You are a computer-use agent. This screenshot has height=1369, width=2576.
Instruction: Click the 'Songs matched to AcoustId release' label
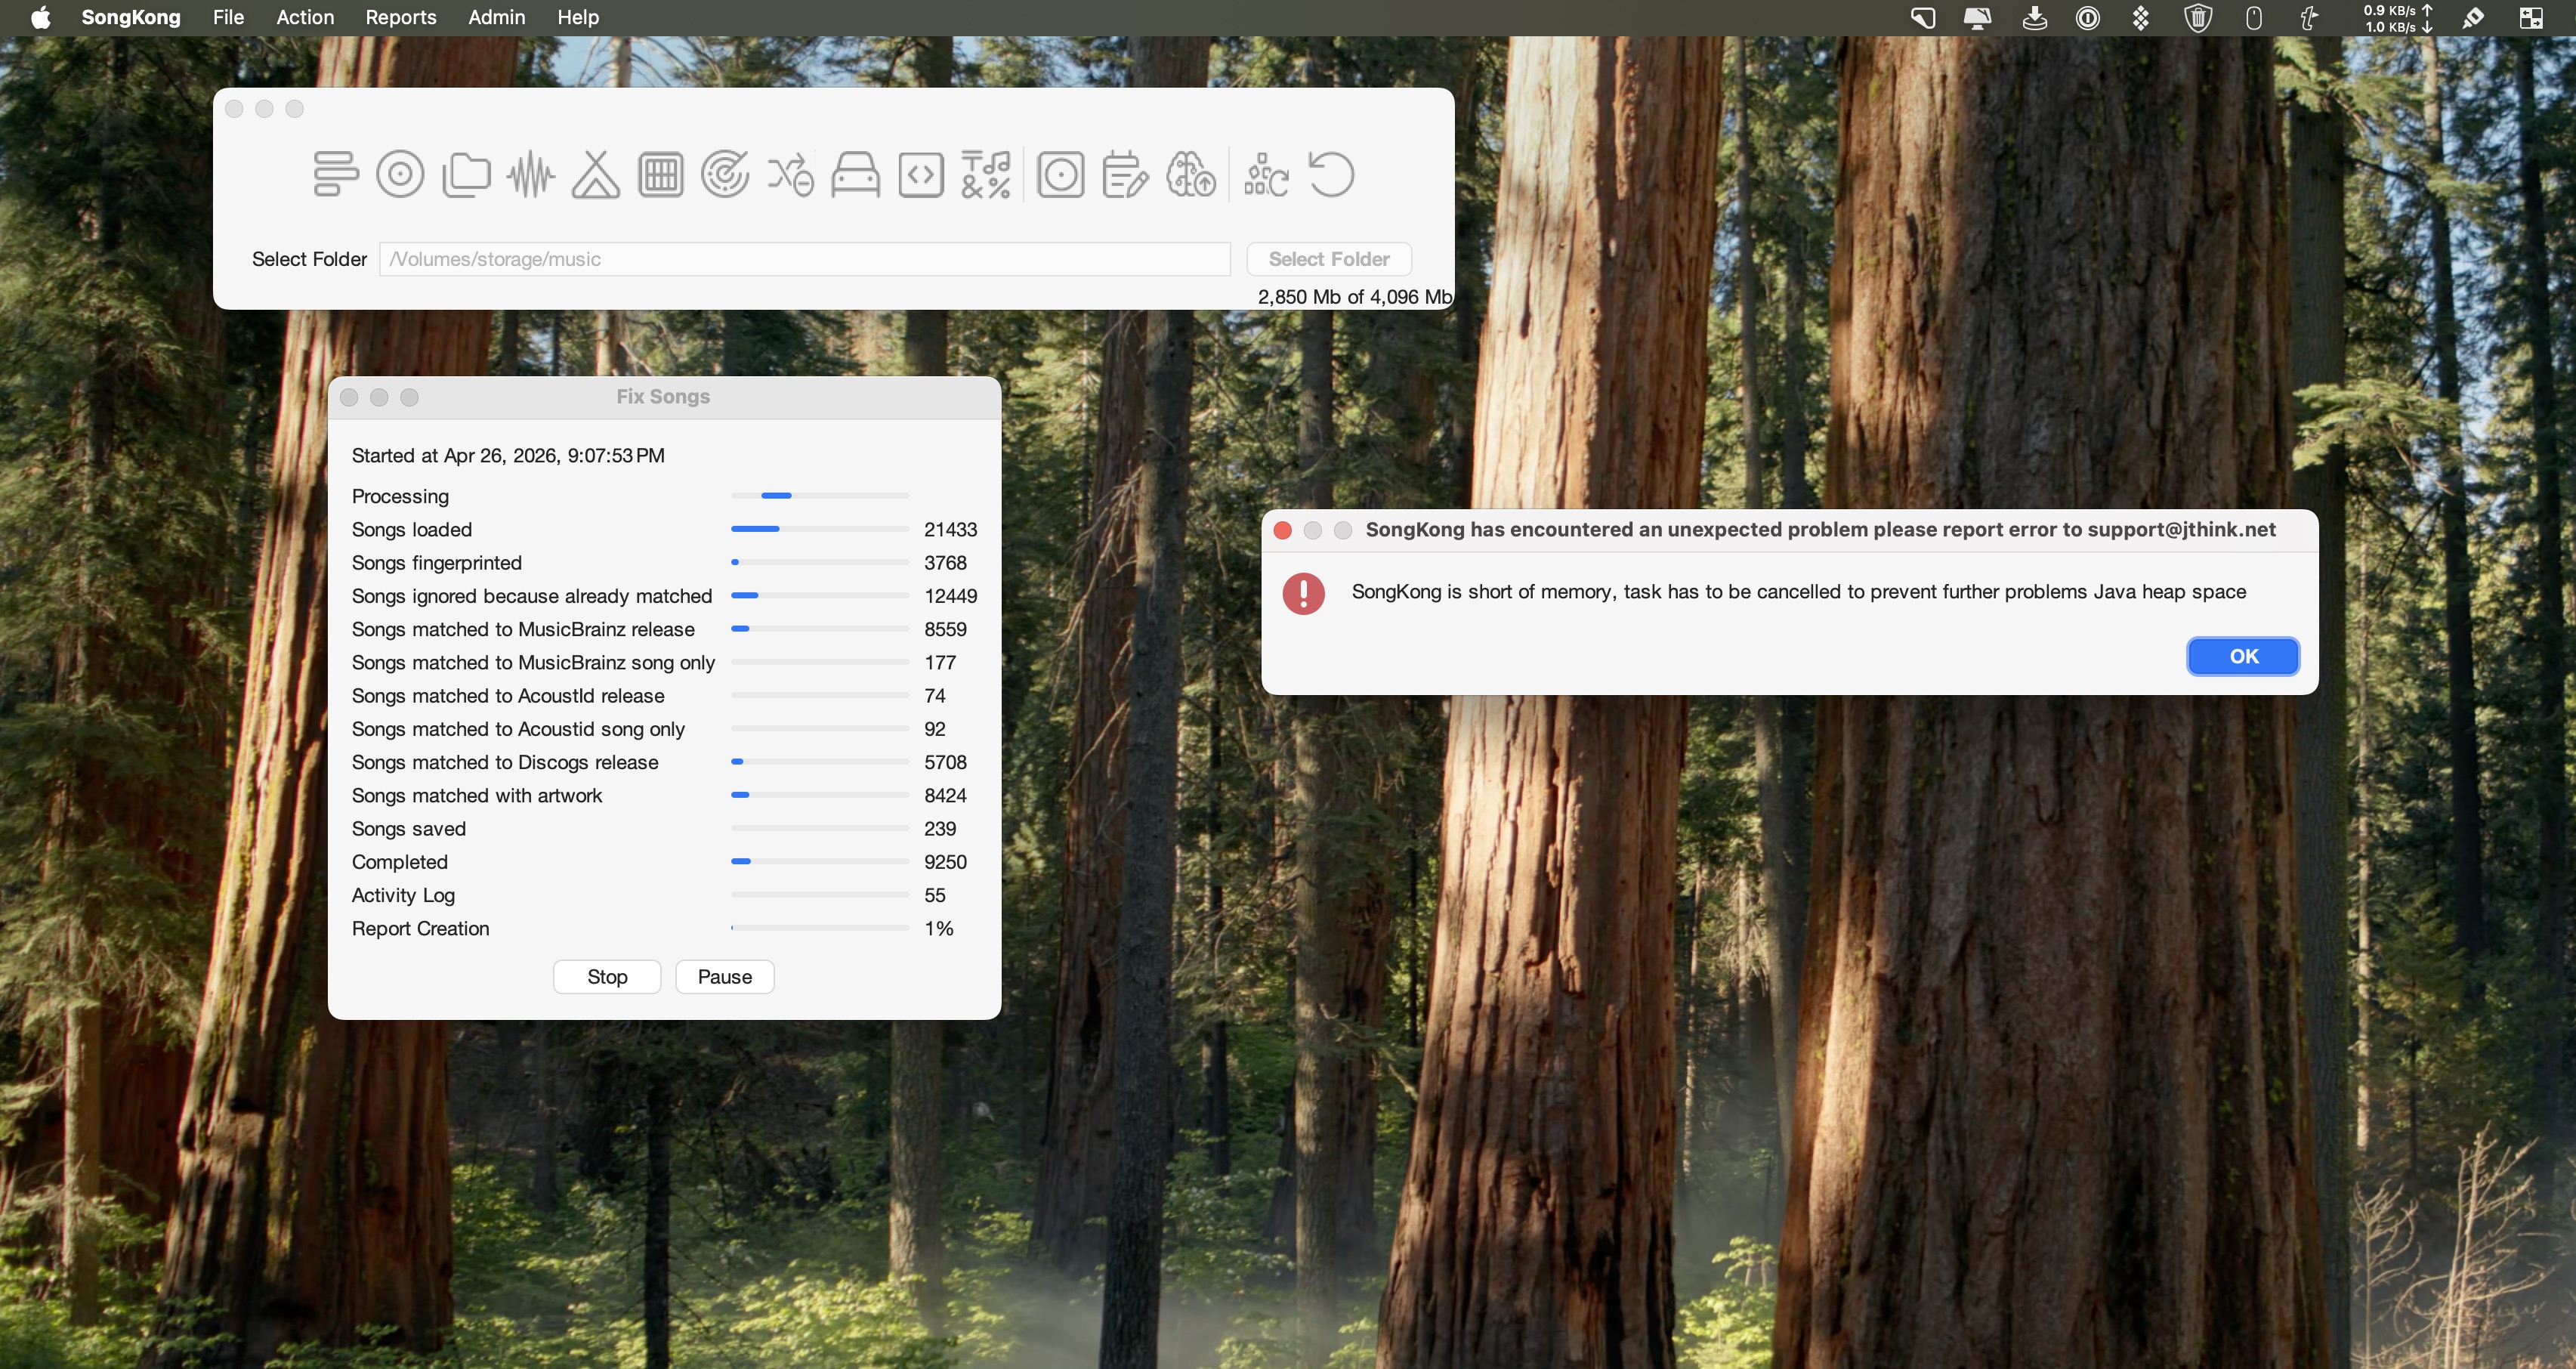click(508, 696)
